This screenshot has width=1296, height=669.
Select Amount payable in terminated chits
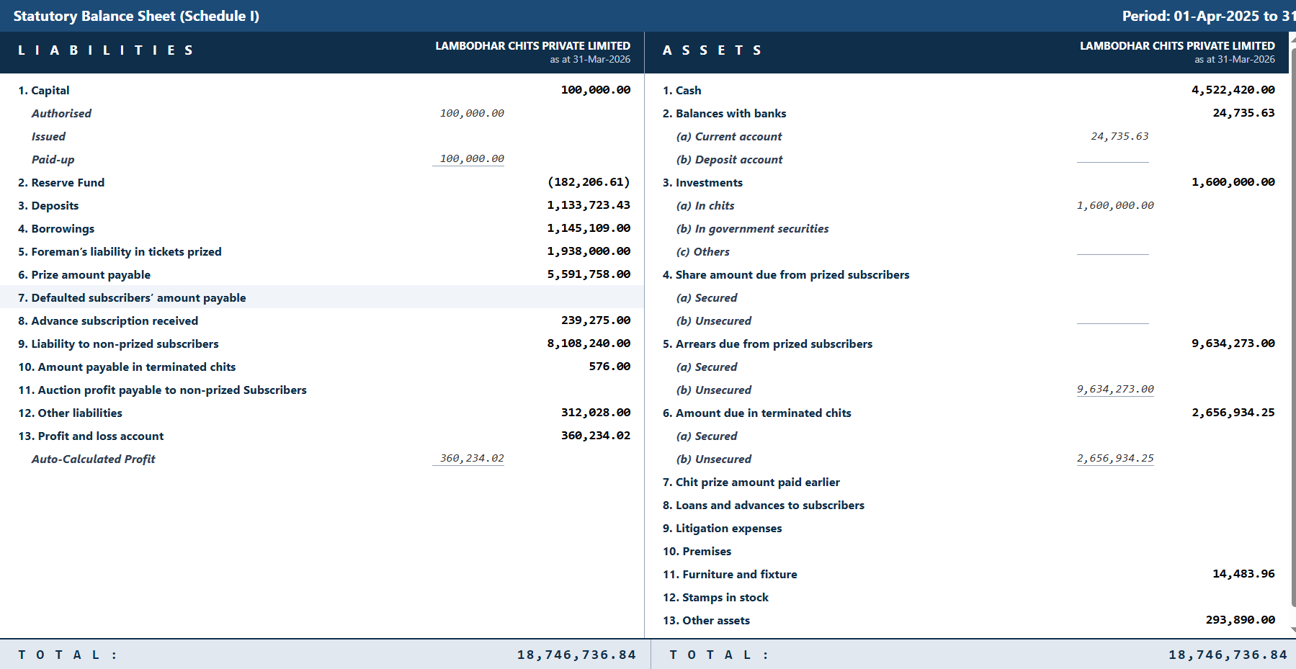click(x=322, y=367)
